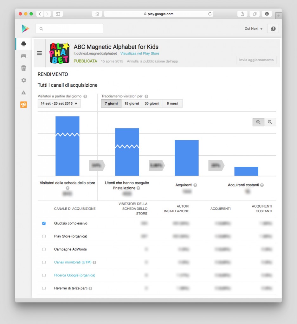Open the browser share menu

(x=242, y=14)
